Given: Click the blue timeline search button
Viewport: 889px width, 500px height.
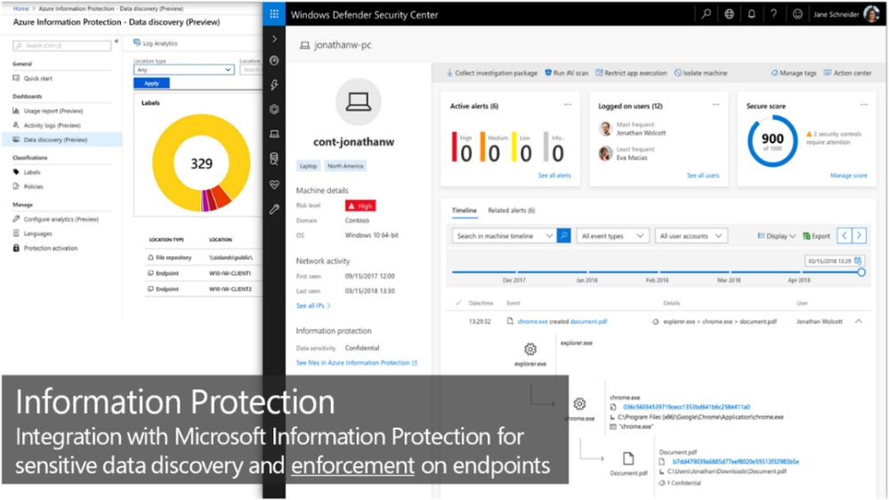Looking at the screenshot, I should tap(563, 236).
